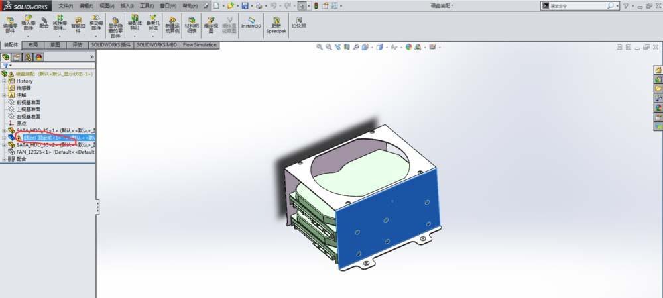
Task: Switch to the Flow Simulation tab
Action: pos(200,45)
